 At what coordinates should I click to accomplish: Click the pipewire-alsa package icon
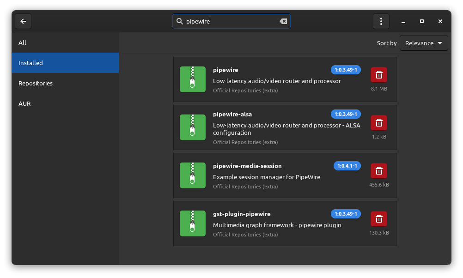[x=193, y=127]
